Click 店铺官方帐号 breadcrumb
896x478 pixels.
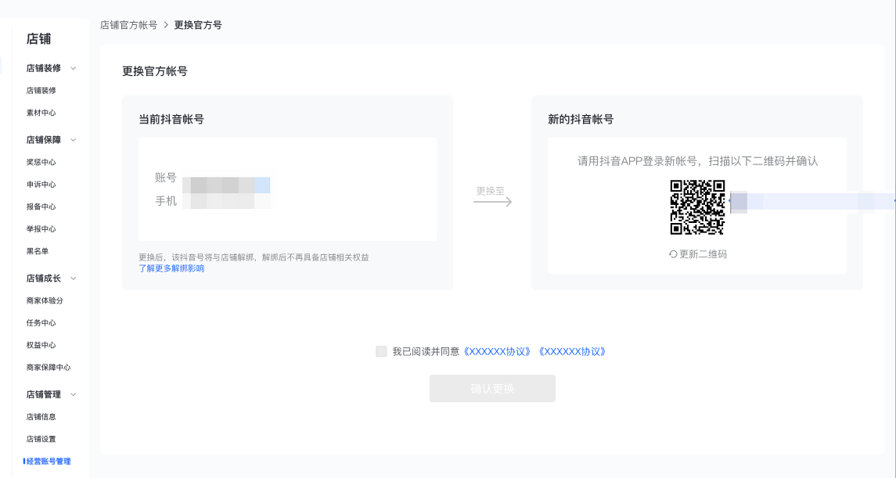(129, 25)
